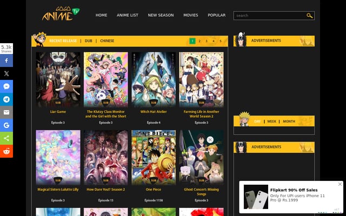The image size is (346, 216).
Task: Click the 5.3k Shares counter
Action: pos(6,49)
